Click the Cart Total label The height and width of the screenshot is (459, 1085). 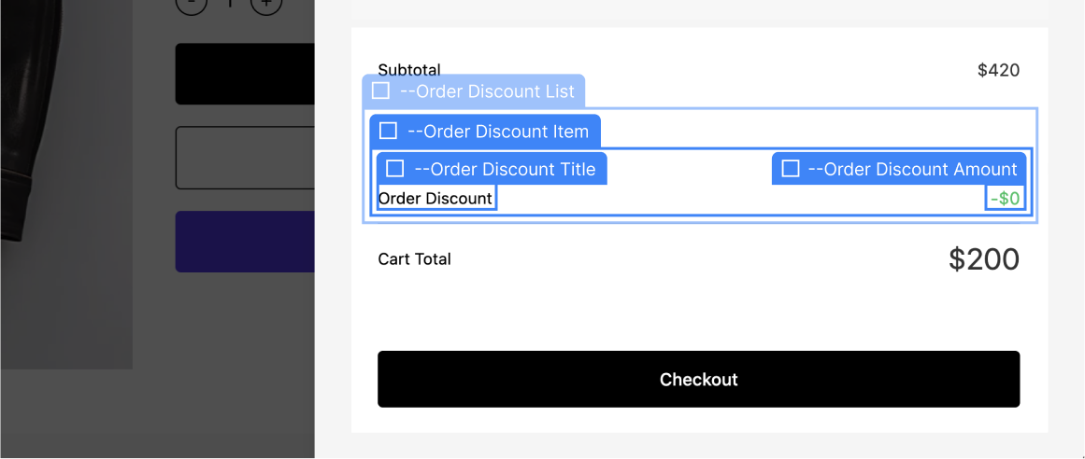415,259
